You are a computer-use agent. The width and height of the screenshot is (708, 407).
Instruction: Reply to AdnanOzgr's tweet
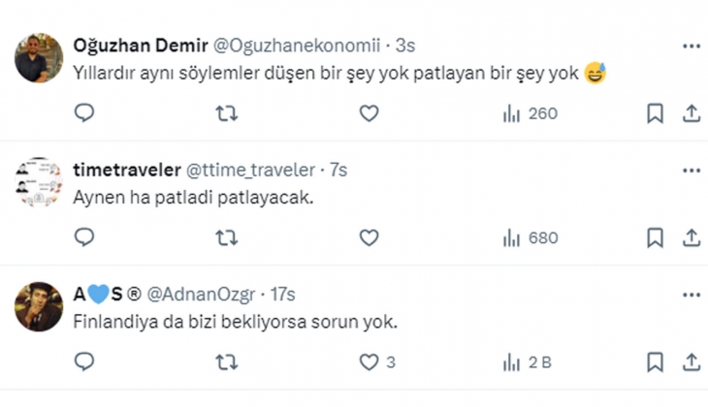click(84, 362)
